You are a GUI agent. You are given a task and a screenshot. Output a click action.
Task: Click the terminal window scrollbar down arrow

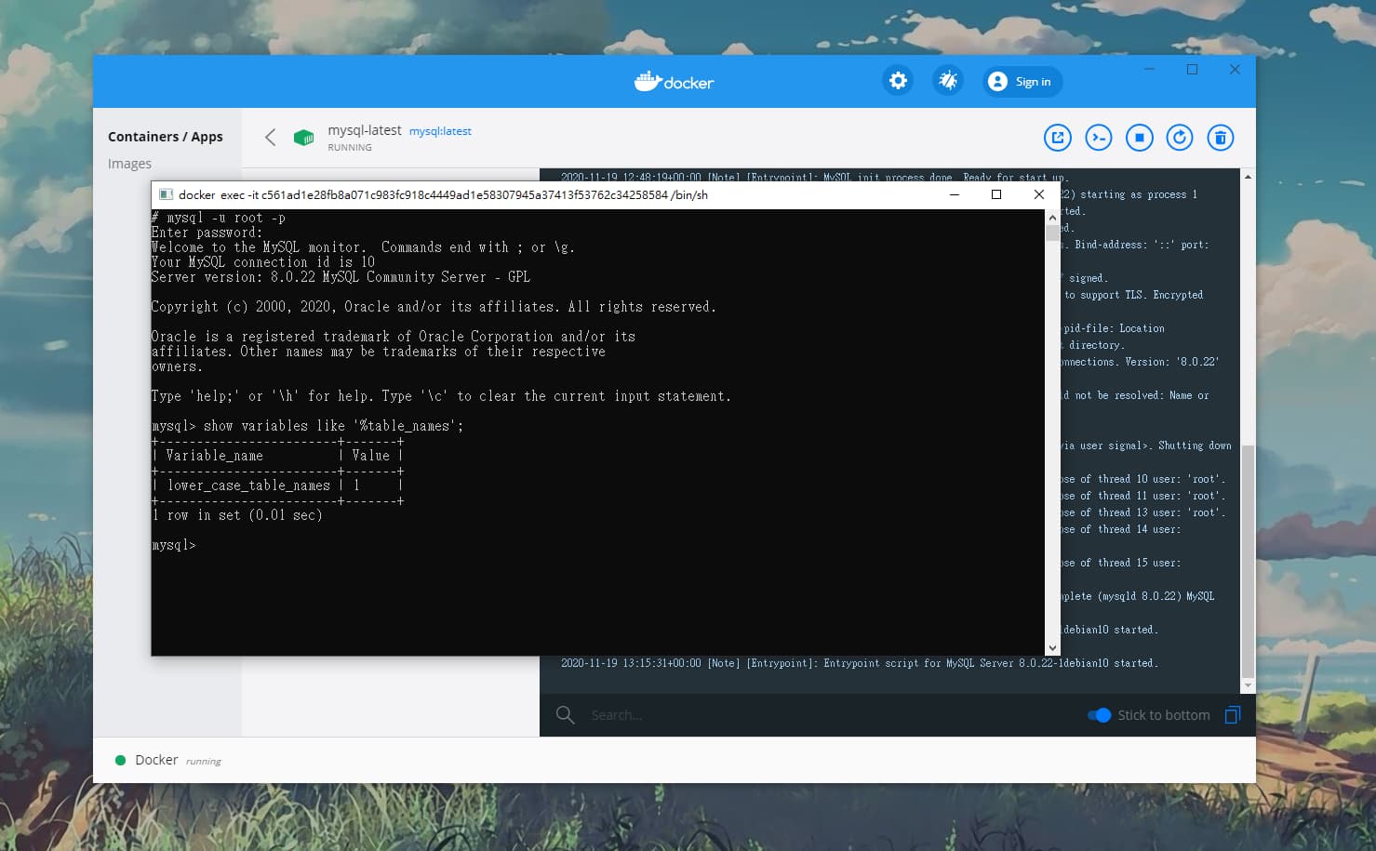point(1053,648)
